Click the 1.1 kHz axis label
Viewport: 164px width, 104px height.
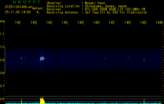(x=2, y=34)
